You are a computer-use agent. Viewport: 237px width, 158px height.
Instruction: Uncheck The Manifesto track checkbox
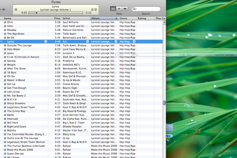click(x=5, y=34)
